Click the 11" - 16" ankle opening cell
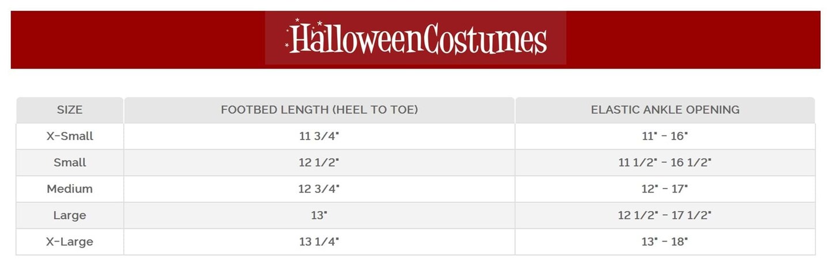Image resolution: width=830 pixels, height=271 pixels. (665, 137)
